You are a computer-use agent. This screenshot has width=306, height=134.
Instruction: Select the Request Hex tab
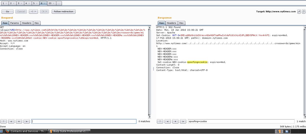[37, 23]
